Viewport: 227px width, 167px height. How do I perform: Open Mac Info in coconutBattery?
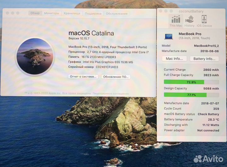(174, 59)
